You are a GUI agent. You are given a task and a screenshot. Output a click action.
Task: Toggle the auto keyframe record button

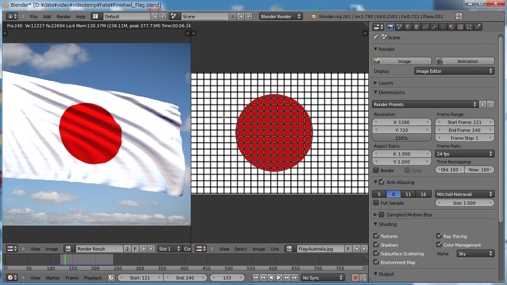point(355,277)
